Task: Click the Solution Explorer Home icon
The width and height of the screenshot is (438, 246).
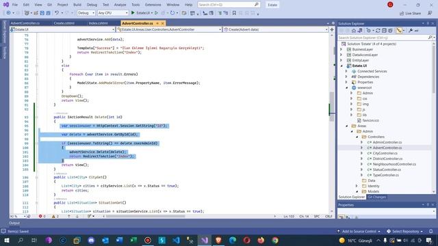Action: click(x=354, y=31)
